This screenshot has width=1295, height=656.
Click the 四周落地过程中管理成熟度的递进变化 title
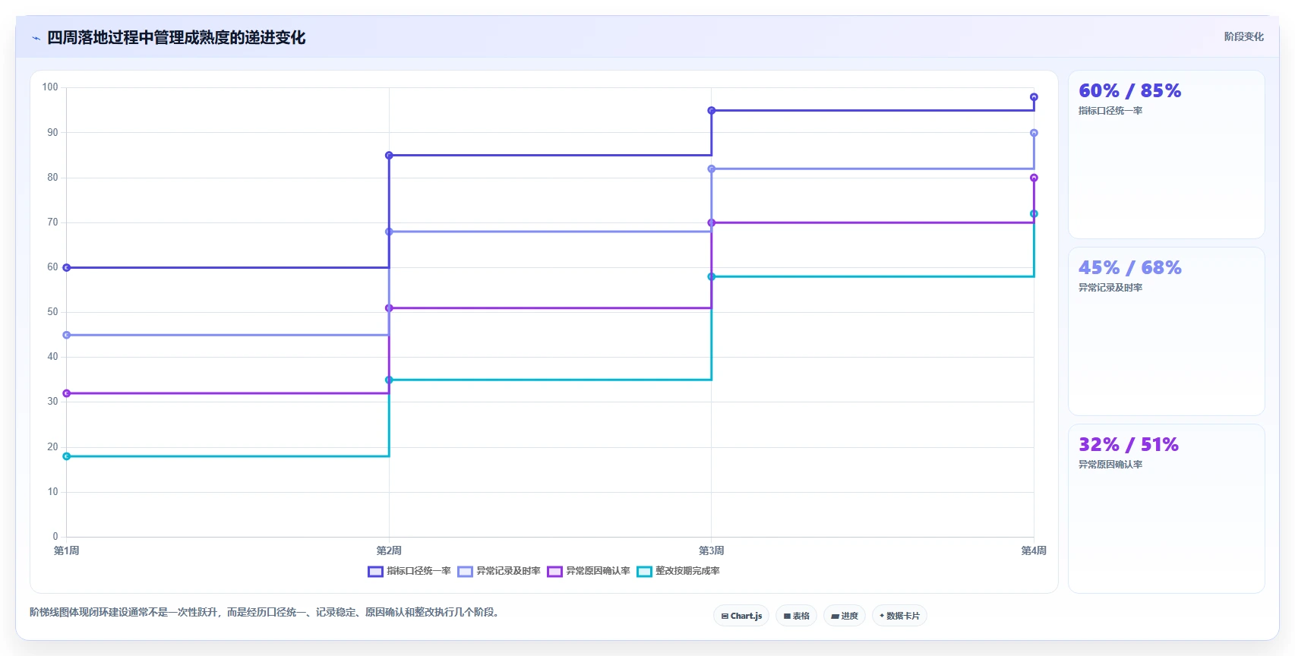click(x=176, y=37)
